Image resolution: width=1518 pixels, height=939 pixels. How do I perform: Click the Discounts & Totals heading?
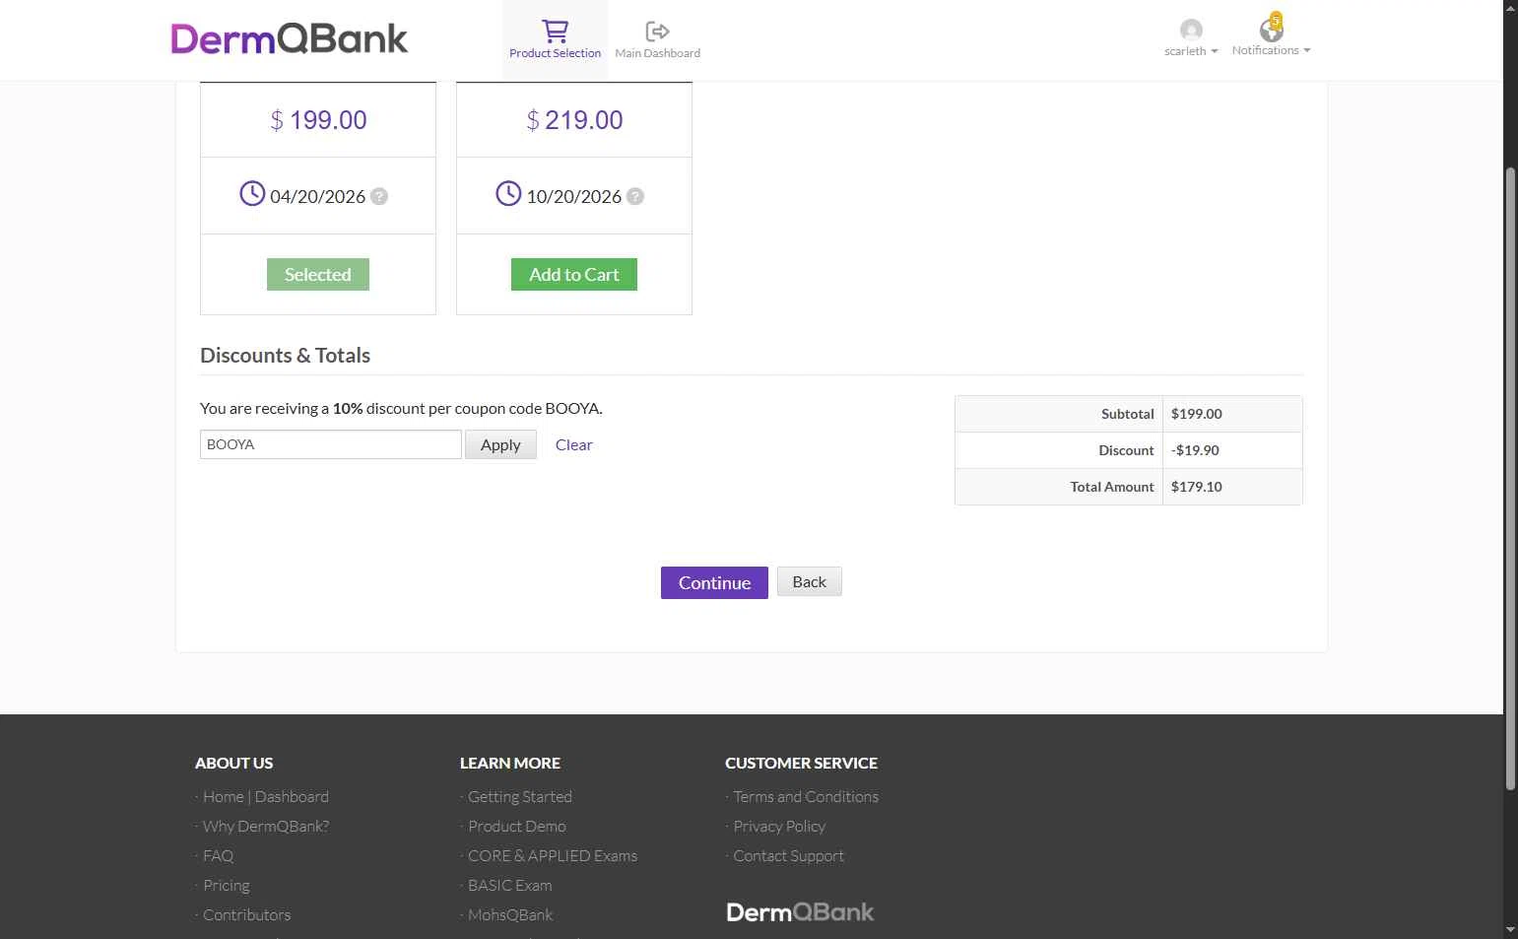click(x=285, y=356)
